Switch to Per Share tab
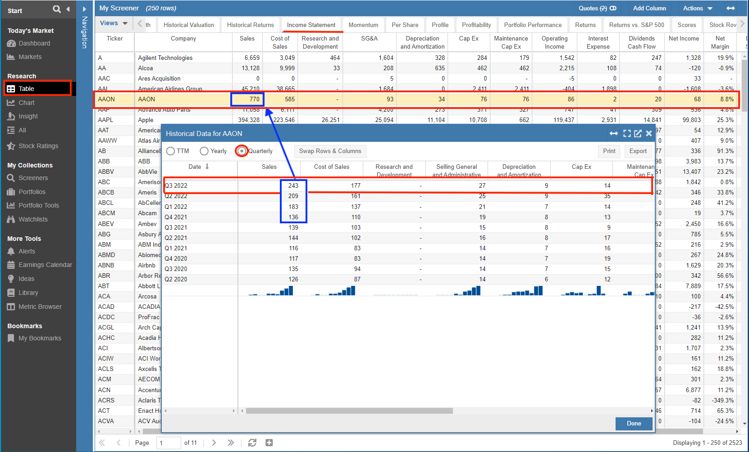Viewport: 749px width, 452px height. (405, 25)
